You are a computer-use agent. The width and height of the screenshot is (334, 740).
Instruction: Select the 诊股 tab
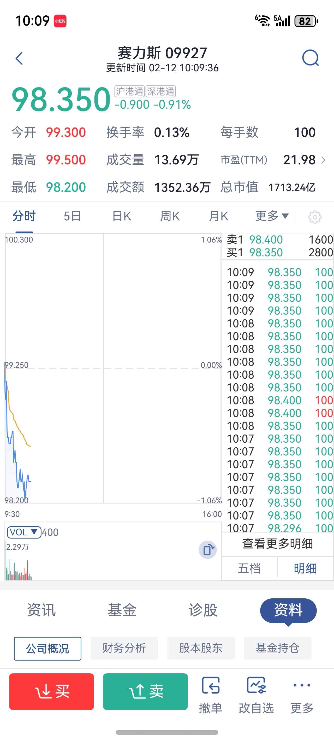(203, 610)
